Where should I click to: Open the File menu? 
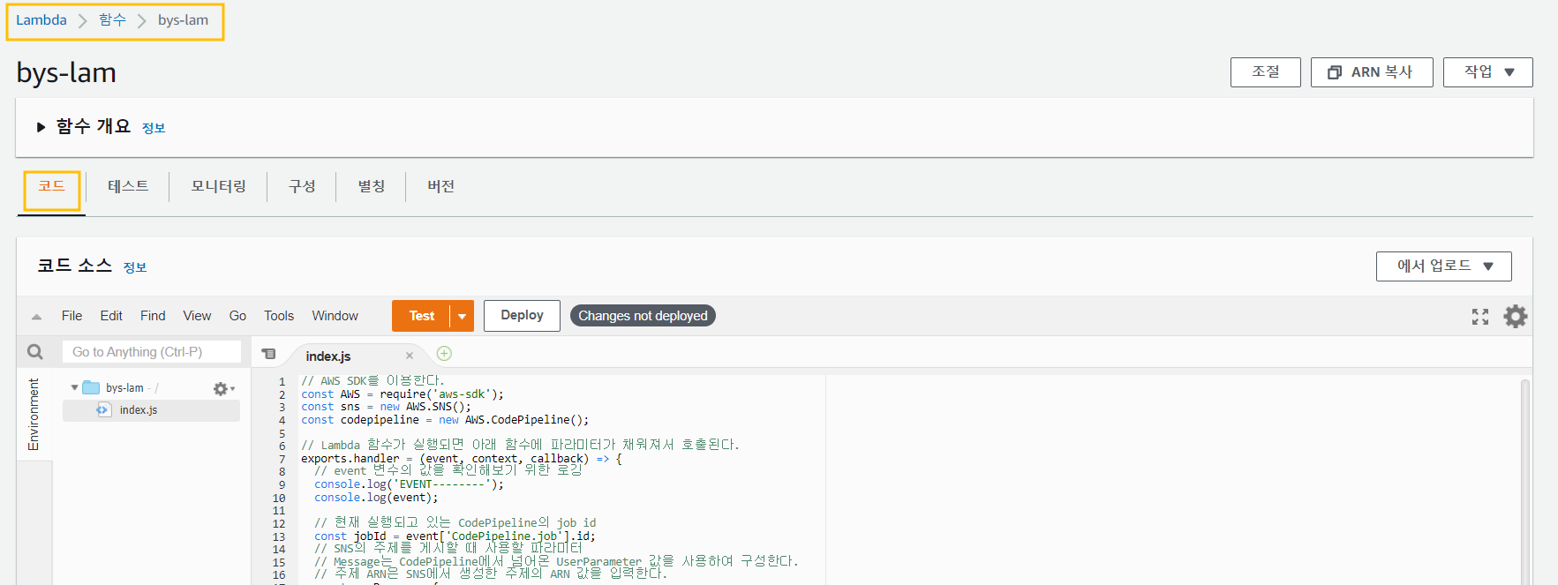[72, 316]
